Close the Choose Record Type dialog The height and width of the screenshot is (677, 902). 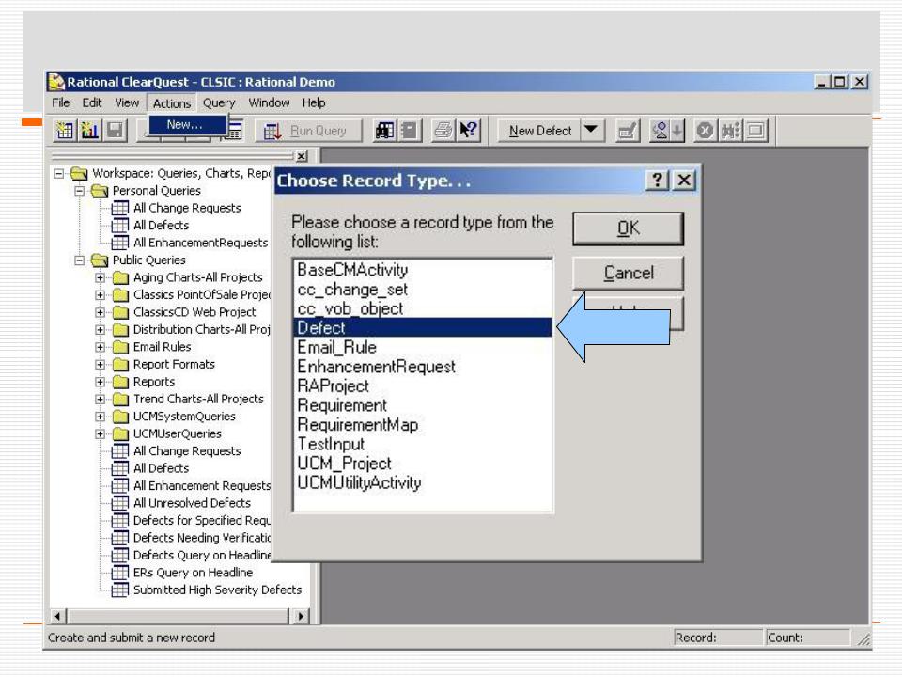tap(683, 181)
